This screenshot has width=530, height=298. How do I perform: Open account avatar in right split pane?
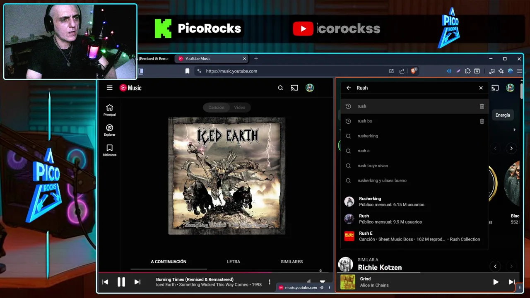tap(510, 88)
